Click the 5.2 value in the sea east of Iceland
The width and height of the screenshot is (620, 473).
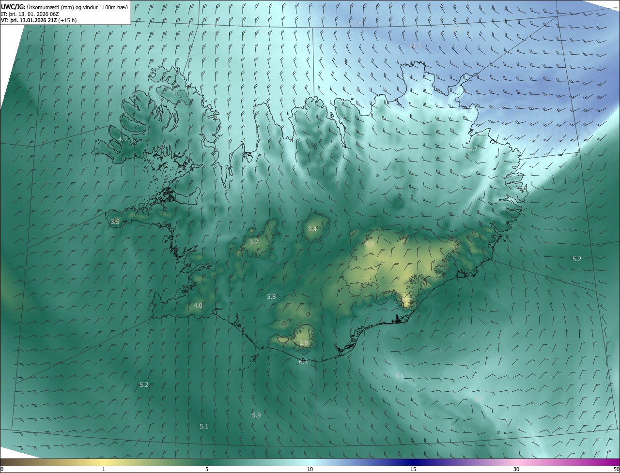pos(577,259)
